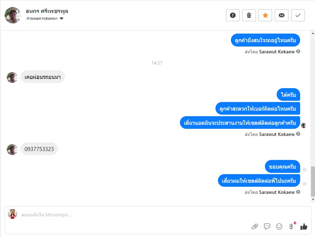Viewport: 315px width, 237px height.
Task: Open ธนกร ศรีเพชรพูล profile name
Action: pyautogui.click(x=47, y=11)
